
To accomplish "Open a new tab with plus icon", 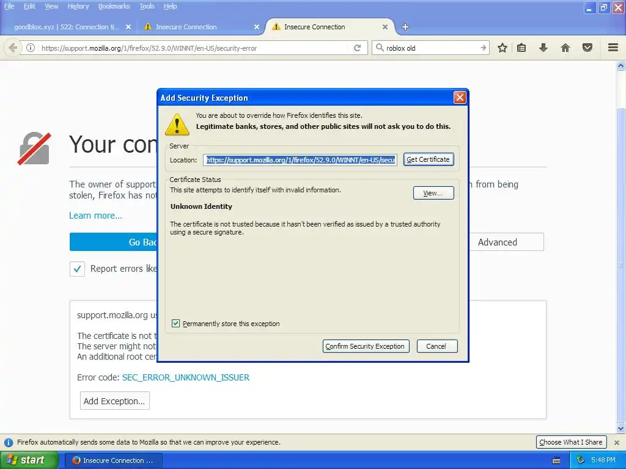I will [405, 27].
